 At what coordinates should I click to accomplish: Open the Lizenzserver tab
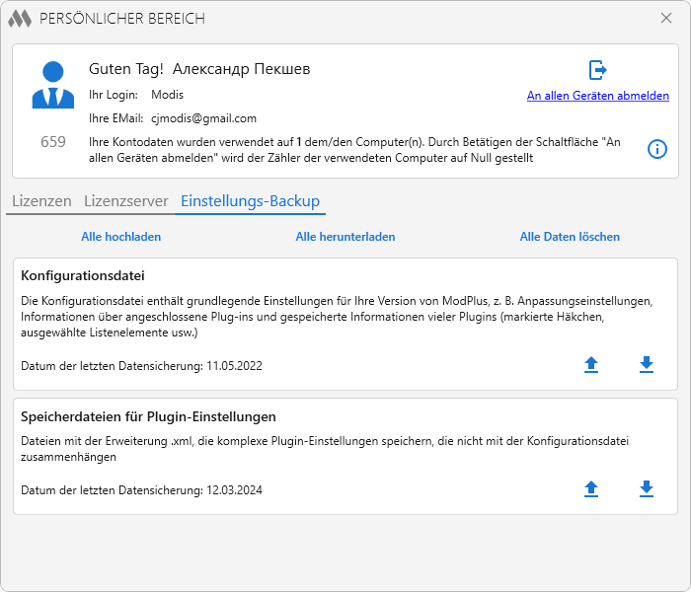coord(126,201)
